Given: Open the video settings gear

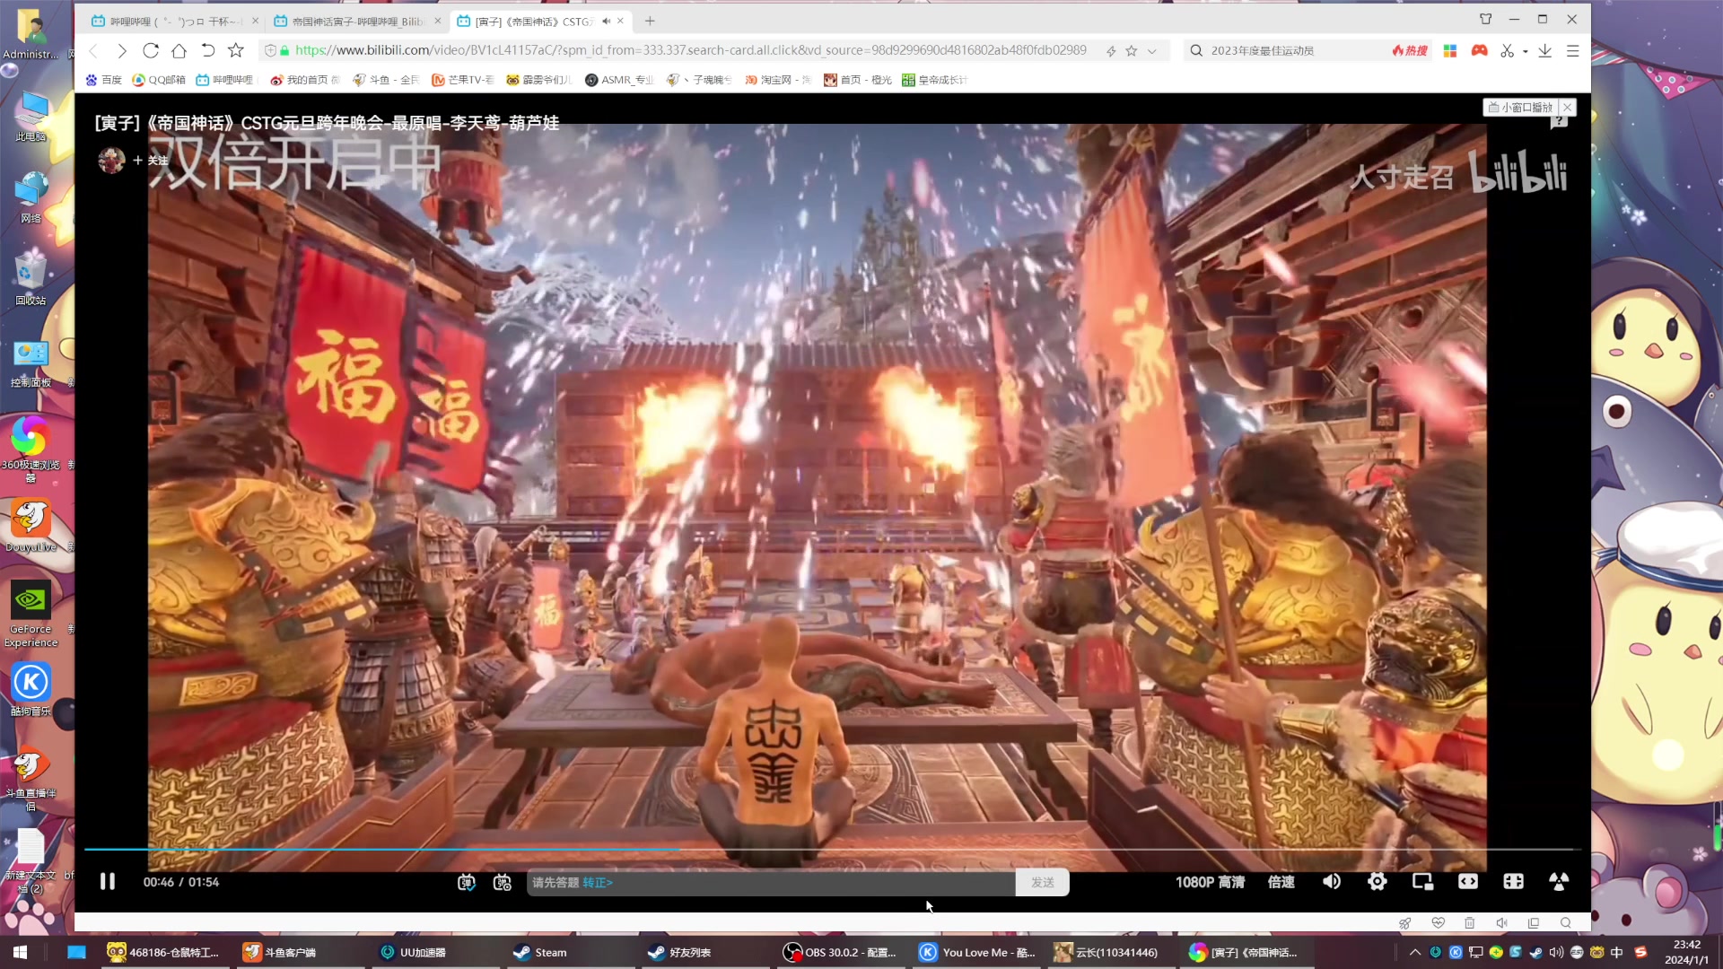Looking at the screenshot, I should [1377, 882].
